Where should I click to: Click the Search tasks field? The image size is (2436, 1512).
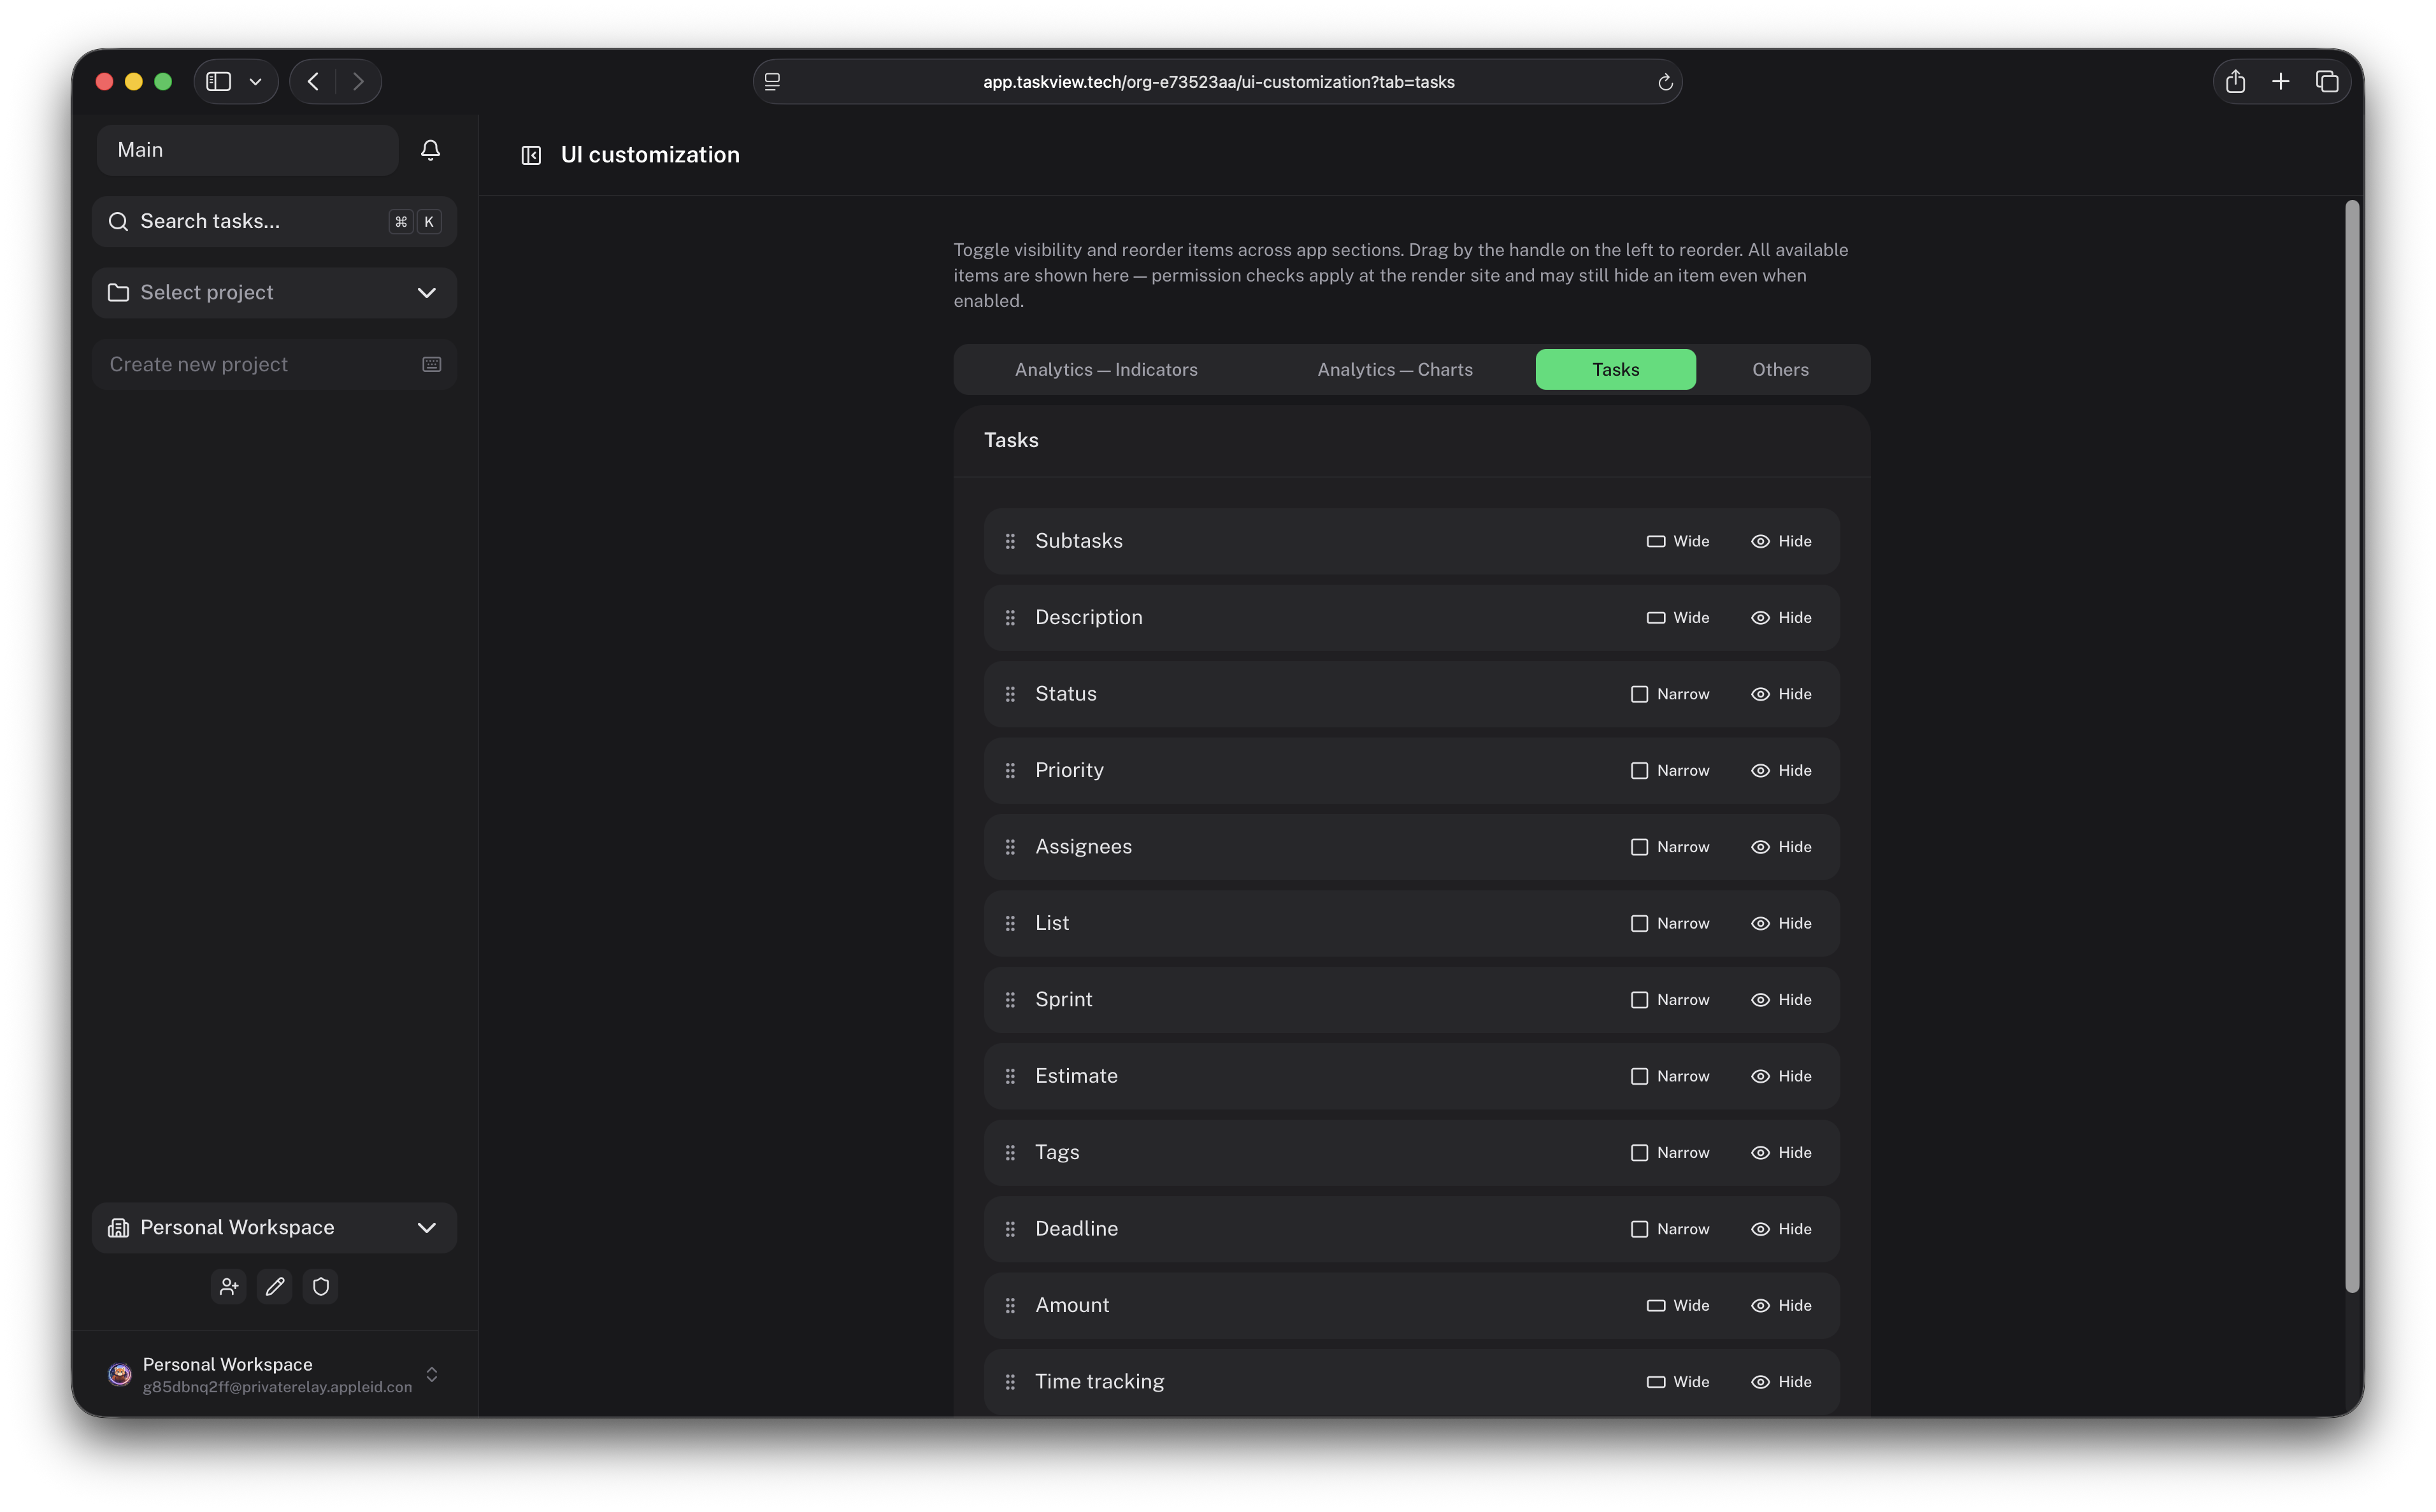point(274,221)
